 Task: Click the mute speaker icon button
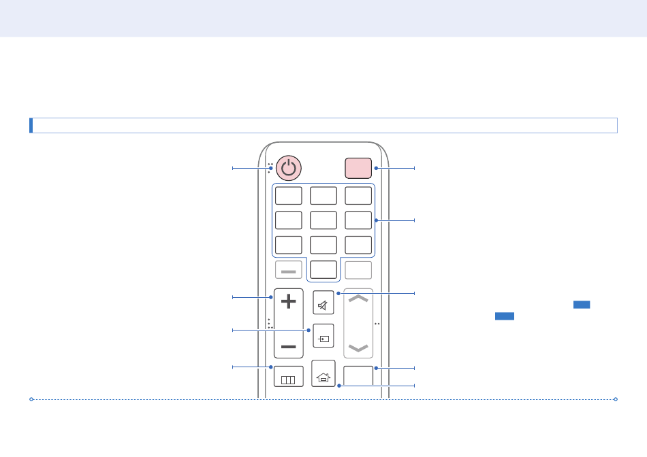pyautogui.click(x=323, y=303)
